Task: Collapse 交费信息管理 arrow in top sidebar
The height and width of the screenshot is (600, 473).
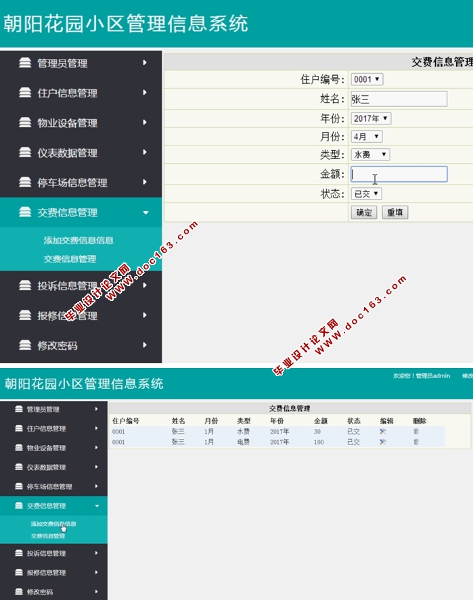Action: click(145, 212)
